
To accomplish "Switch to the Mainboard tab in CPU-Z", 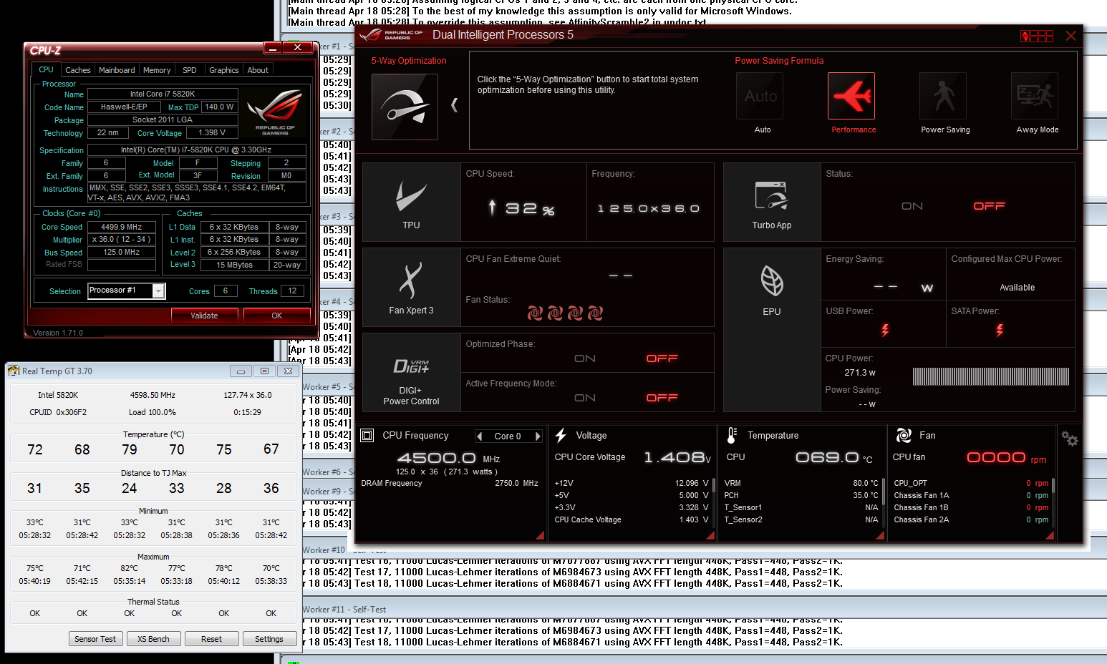I will click(x=117, y=70).
